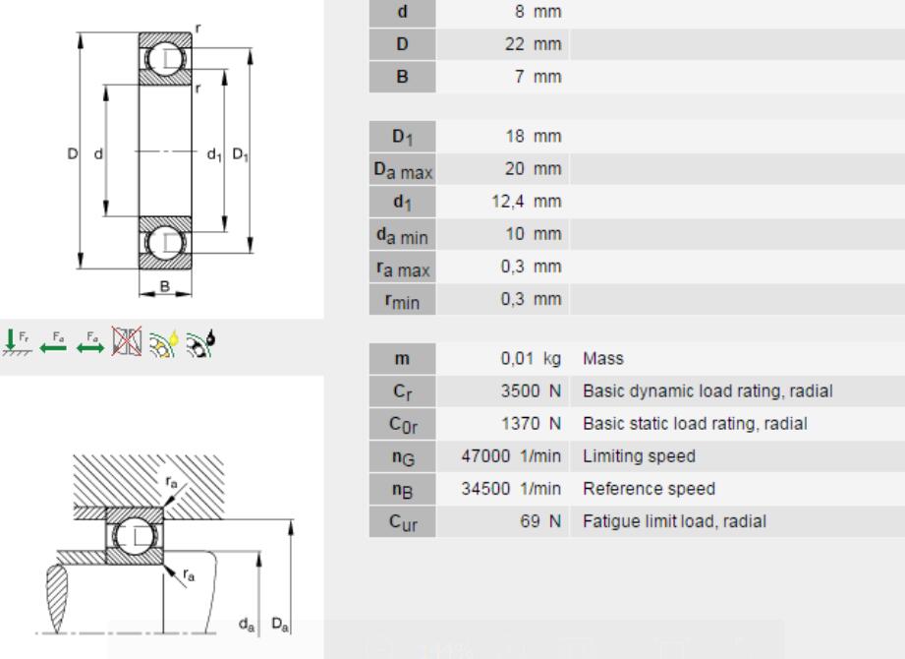905x659 pixels.
Task: Click the crossed-out red seal icon
Action: point(127,341)
